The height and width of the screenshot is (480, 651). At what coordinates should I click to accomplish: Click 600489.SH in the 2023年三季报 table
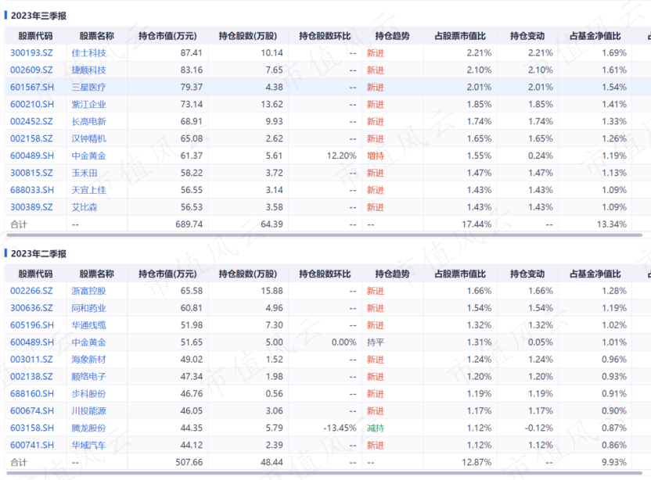pos(32,156)
